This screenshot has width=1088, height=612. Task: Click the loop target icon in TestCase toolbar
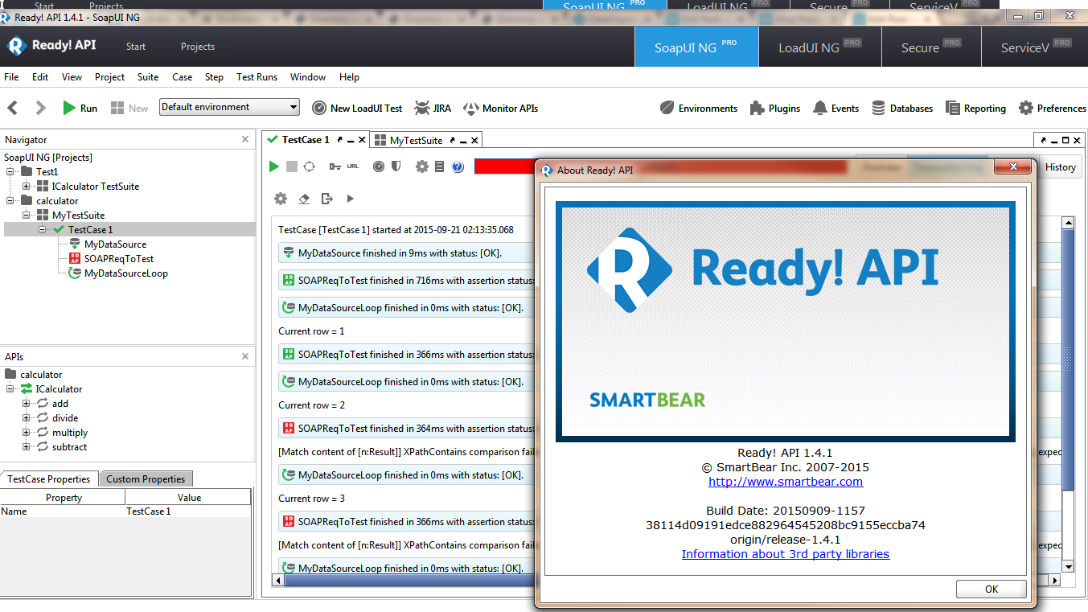click(x=309, y=166)
